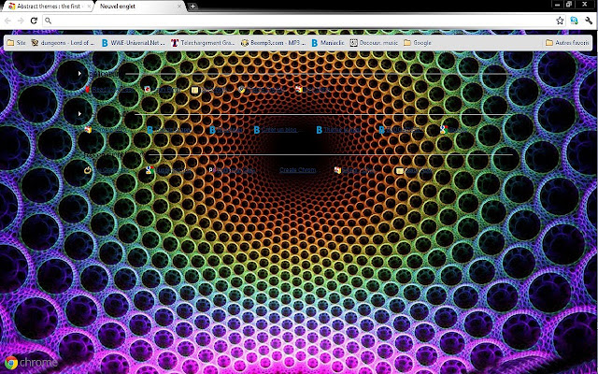Open the 'Créer un blog' link

(276, 130)
